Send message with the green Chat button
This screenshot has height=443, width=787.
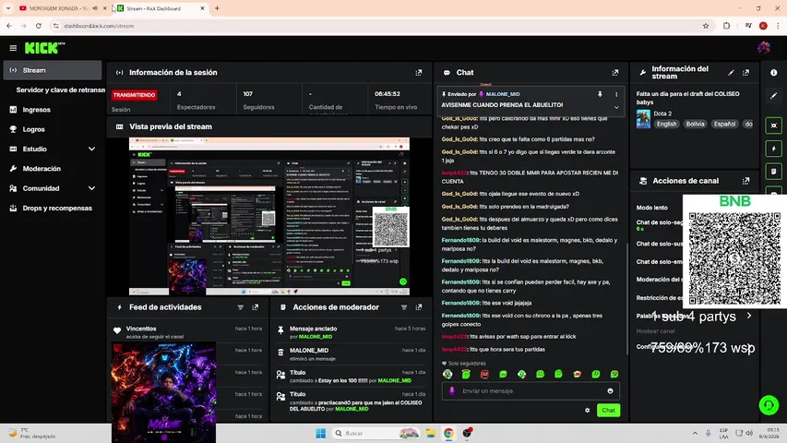pyautogui.click(x=608, y=411)
